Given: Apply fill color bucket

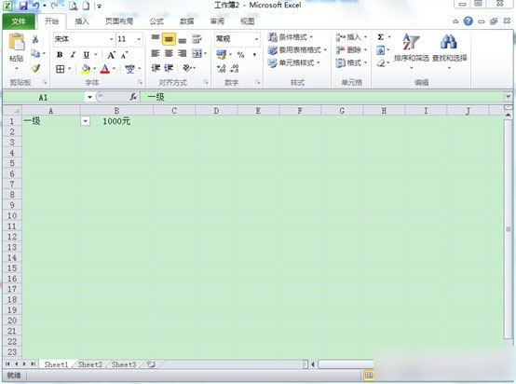Looking at the screenshot, I should 86,69.
